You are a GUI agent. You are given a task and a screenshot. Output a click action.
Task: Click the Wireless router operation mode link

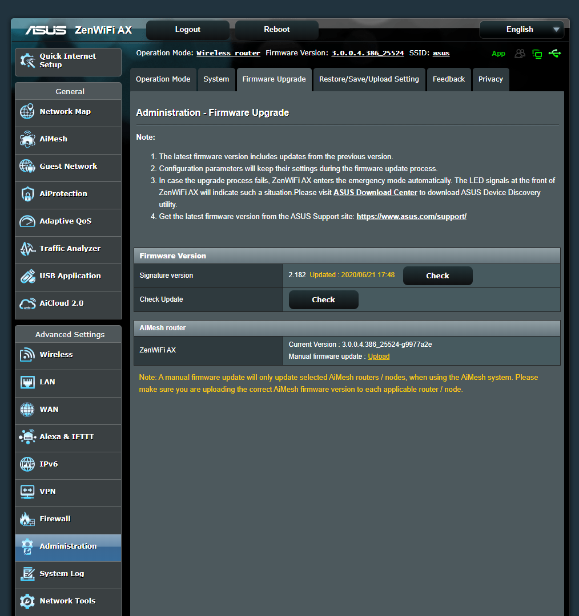(x=228, y=53)
